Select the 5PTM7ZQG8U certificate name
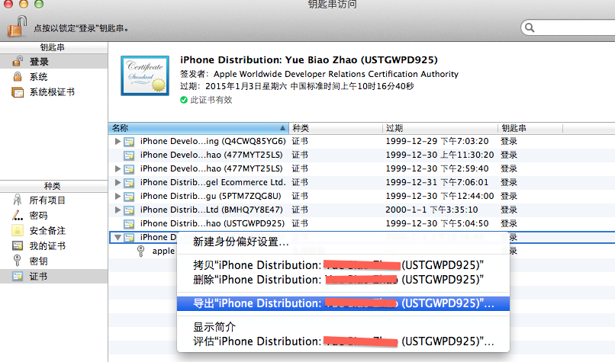This screenshot has height=362, width=615. (211, 196)
